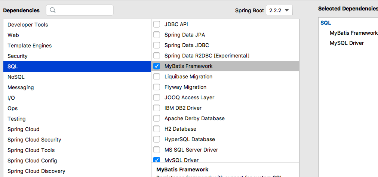
Task: Open the NoSQL category
Action: [16, 77]
